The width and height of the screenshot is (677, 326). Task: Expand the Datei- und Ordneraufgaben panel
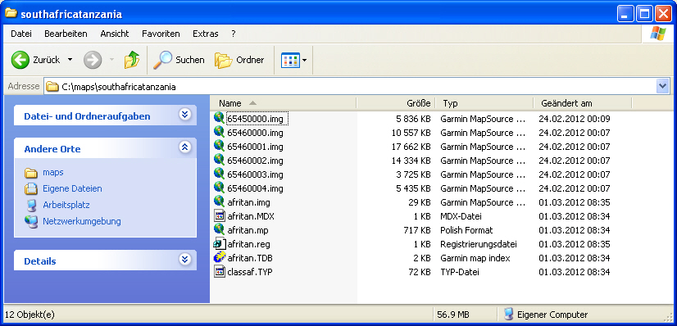tap(184, 115)
